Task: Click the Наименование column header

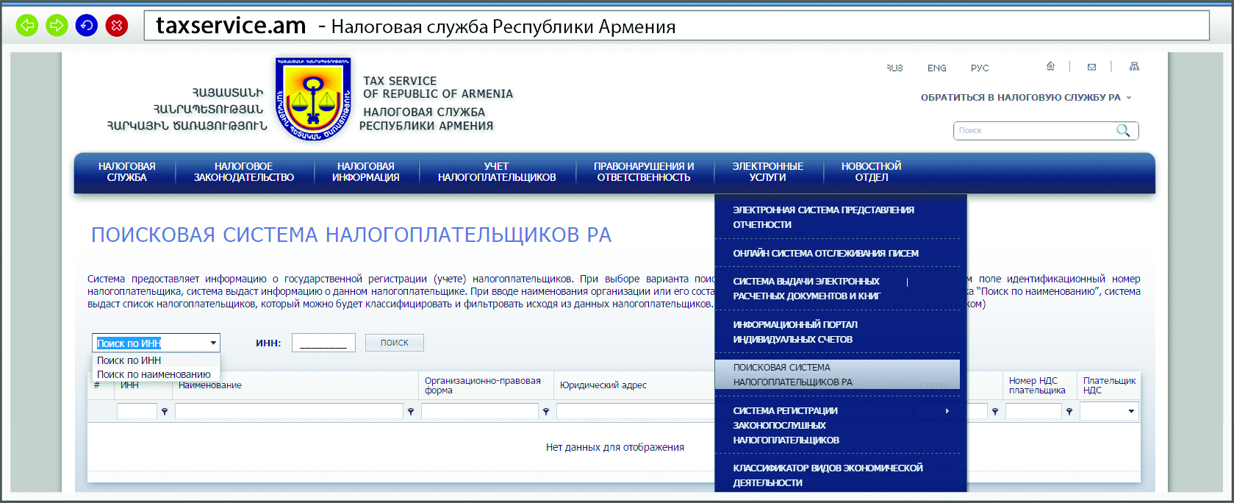Action: pyautogui.click(x=210, y=385)
